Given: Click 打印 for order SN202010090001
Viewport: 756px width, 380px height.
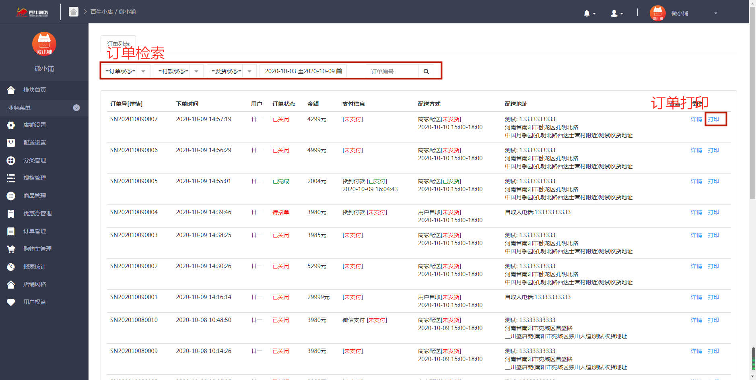Looking at the screenshot, I should coord(713,297).
